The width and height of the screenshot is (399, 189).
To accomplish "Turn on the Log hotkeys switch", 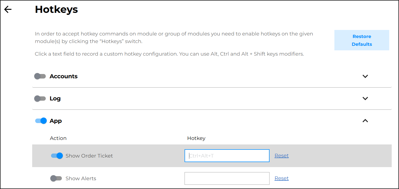I will click(40, 98).
